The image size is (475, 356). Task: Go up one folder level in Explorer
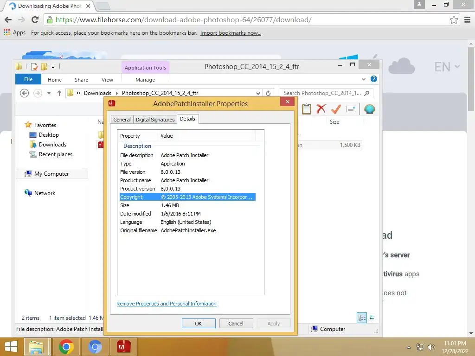point(59,93)
